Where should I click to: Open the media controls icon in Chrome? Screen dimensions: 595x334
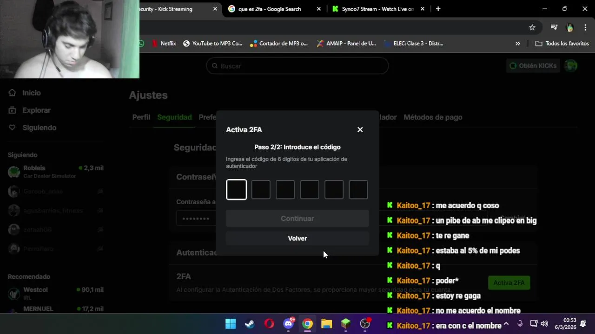554,27
